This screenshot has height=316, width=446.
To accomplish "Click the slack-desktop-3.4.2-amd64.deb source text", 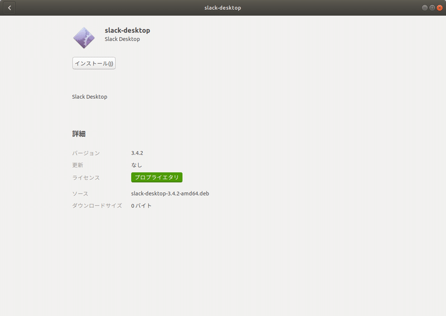I will [x=170, y=194].
